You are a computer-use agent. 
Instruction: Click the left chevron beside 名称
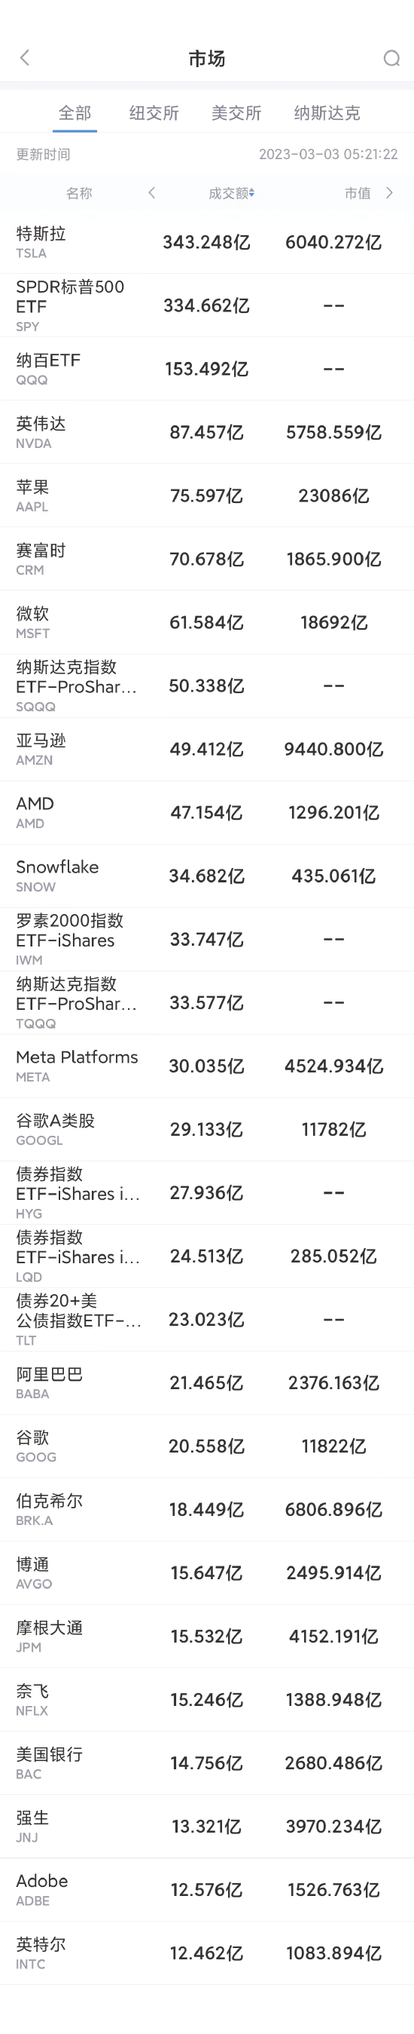(x=151, y=192)
